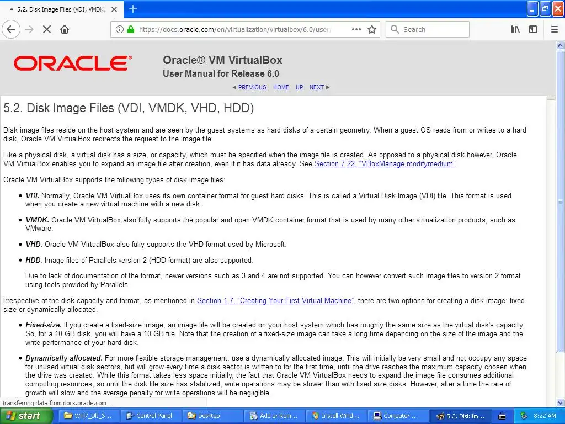Open a new tab with plus
The image size is (565, 424).
tap(133, 9)
